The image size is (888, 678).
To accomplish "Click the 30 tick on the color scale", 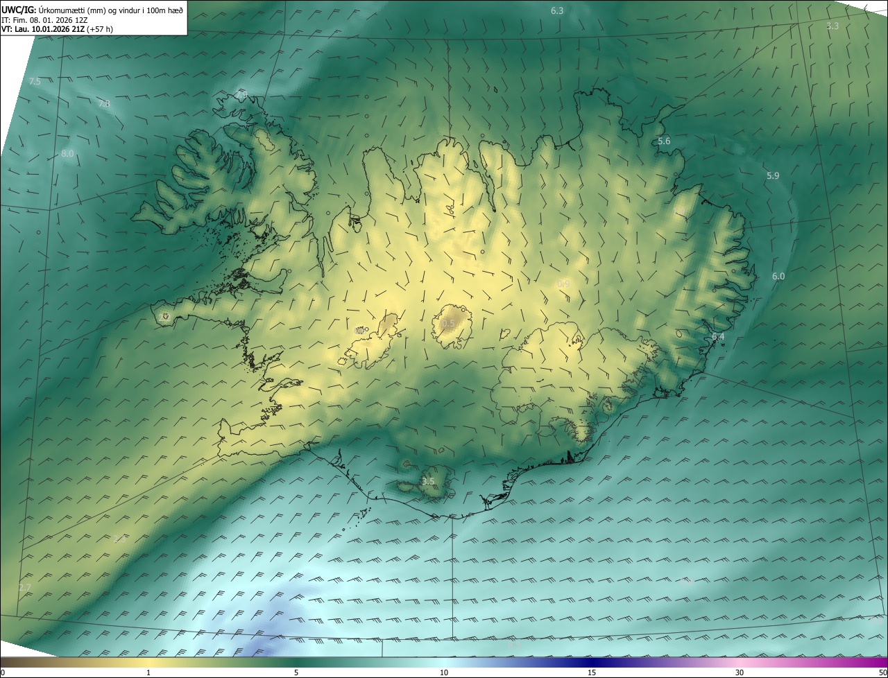I will pos(740,672).
